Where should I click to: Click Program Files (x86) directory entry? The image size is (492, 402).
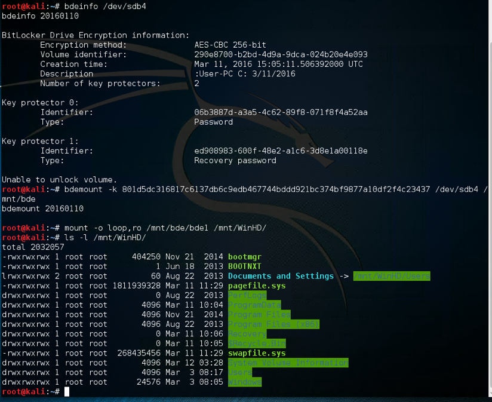[x=273, y=324]
